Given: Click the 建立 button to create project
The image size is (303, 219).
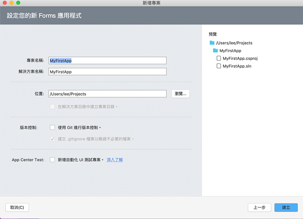Looking at the screenshot, I should click(x=286, y=207).
